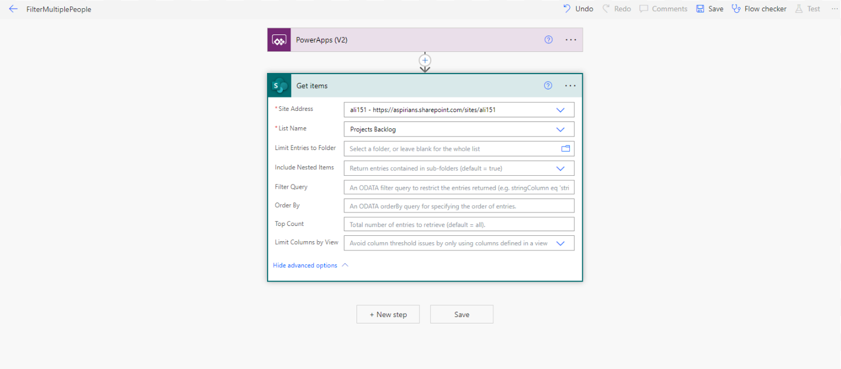Click the Include Nested Items label
The width and height of the screenshot is (841, 369).
(x=304, y=167)
